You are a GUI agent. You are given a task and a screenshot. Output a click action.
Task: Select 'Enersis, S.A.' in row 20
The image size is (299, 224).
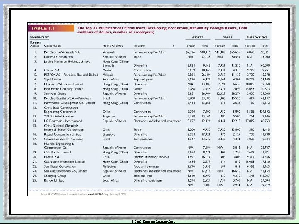click(52, 157)
